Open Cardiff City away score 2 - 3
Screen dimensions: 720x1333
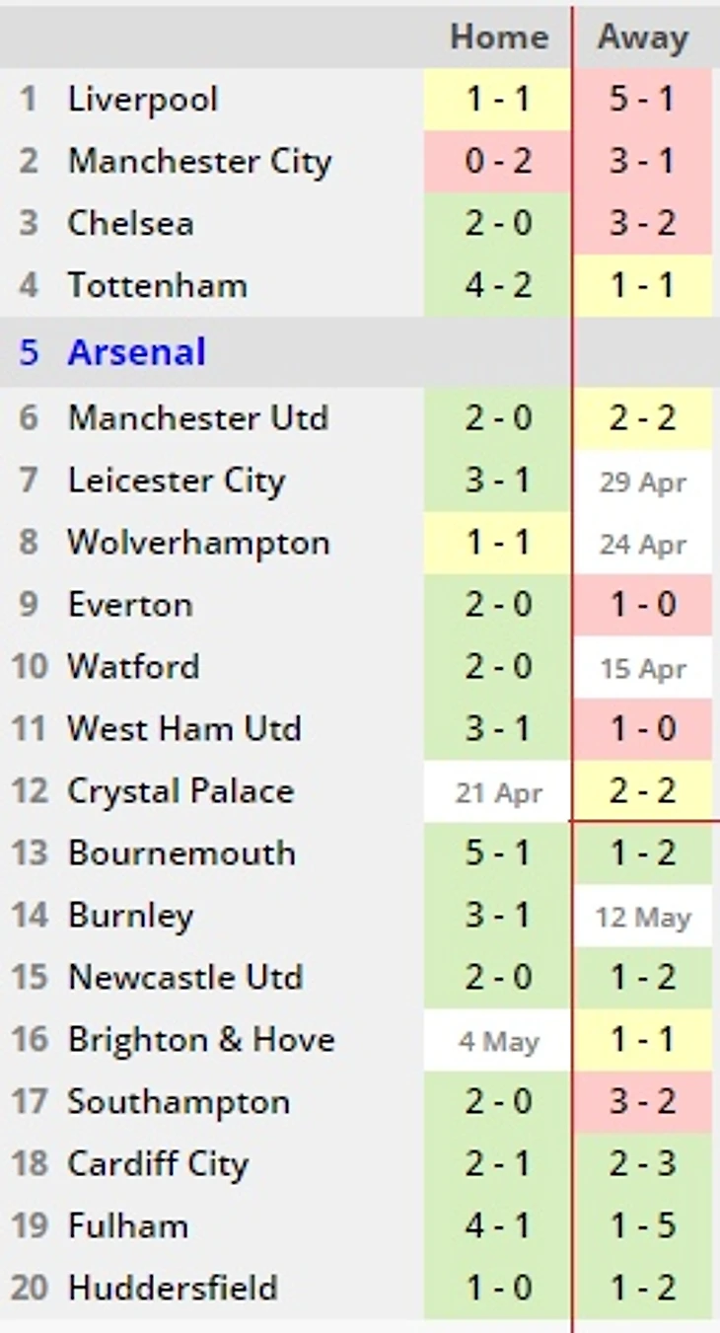642,1165
